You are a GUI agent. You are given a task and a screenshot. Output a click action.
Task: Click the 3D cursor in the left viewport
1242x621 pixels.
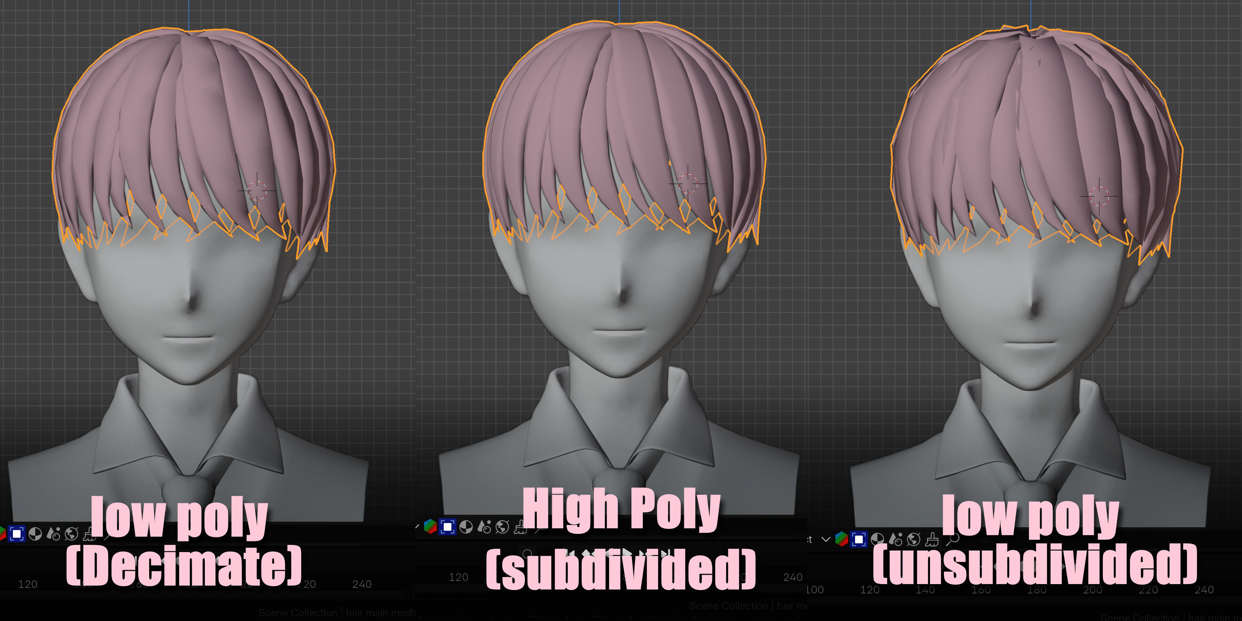[x=257, y=191]
